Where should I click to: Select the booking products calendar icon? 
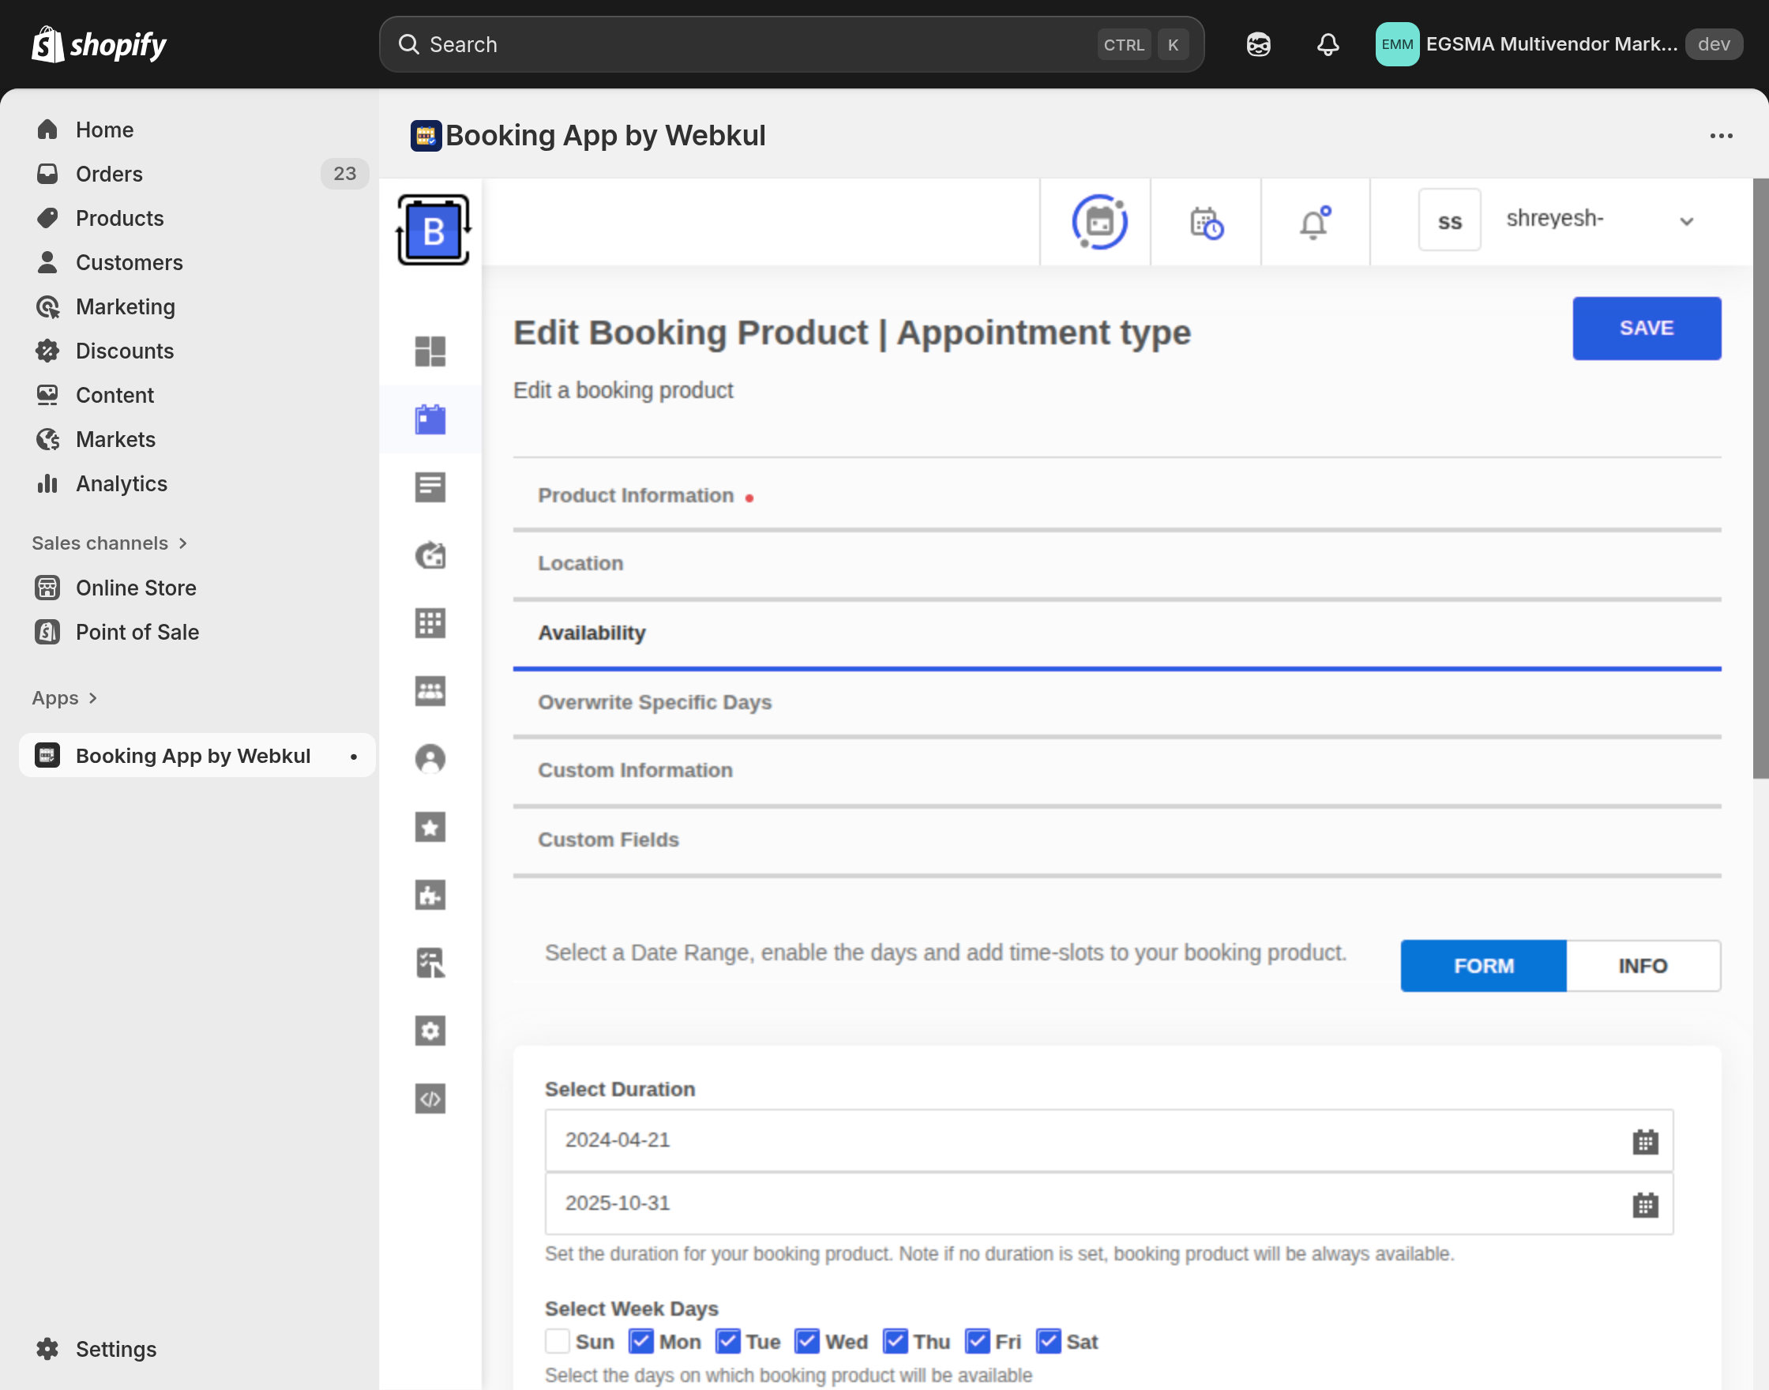[430, 419]
